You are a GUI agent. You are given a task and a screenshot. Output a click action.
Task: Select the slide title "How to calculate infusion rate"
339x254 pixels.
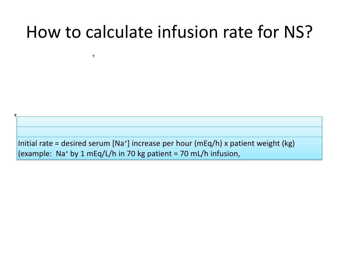pyautogui.click(x=139, y=32)
